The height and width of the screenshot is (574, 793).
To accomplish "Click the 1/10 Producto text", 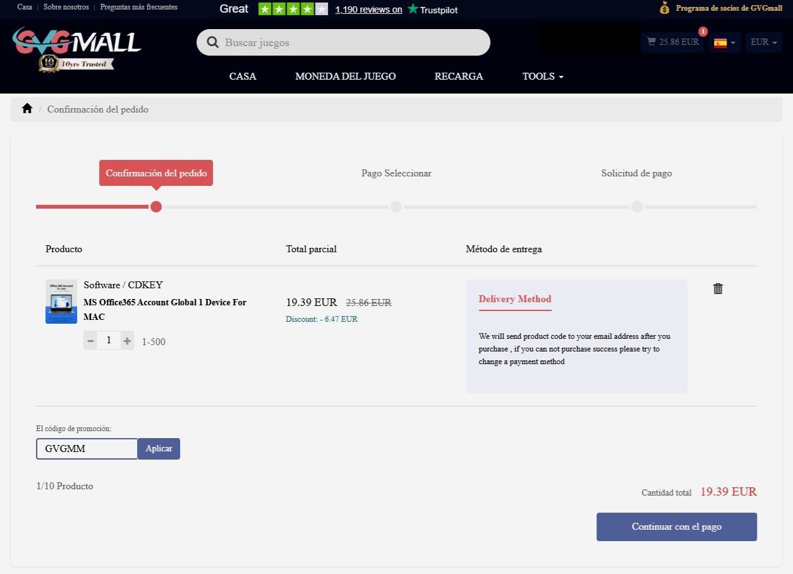I will (x=64, y=486).
